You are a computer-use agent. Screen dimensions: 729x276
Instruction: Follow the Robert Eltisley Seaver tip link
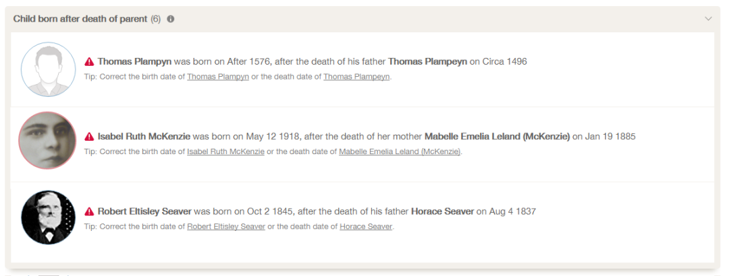(x=226, y=226)
